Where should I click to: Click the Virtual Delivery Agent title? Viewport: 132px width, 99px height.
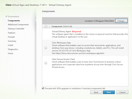coord(61,31)
